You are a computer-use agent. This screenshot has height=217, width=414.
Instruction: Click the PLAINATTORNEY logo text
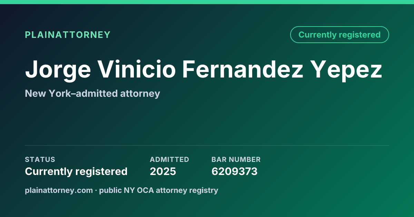(68, 35)
